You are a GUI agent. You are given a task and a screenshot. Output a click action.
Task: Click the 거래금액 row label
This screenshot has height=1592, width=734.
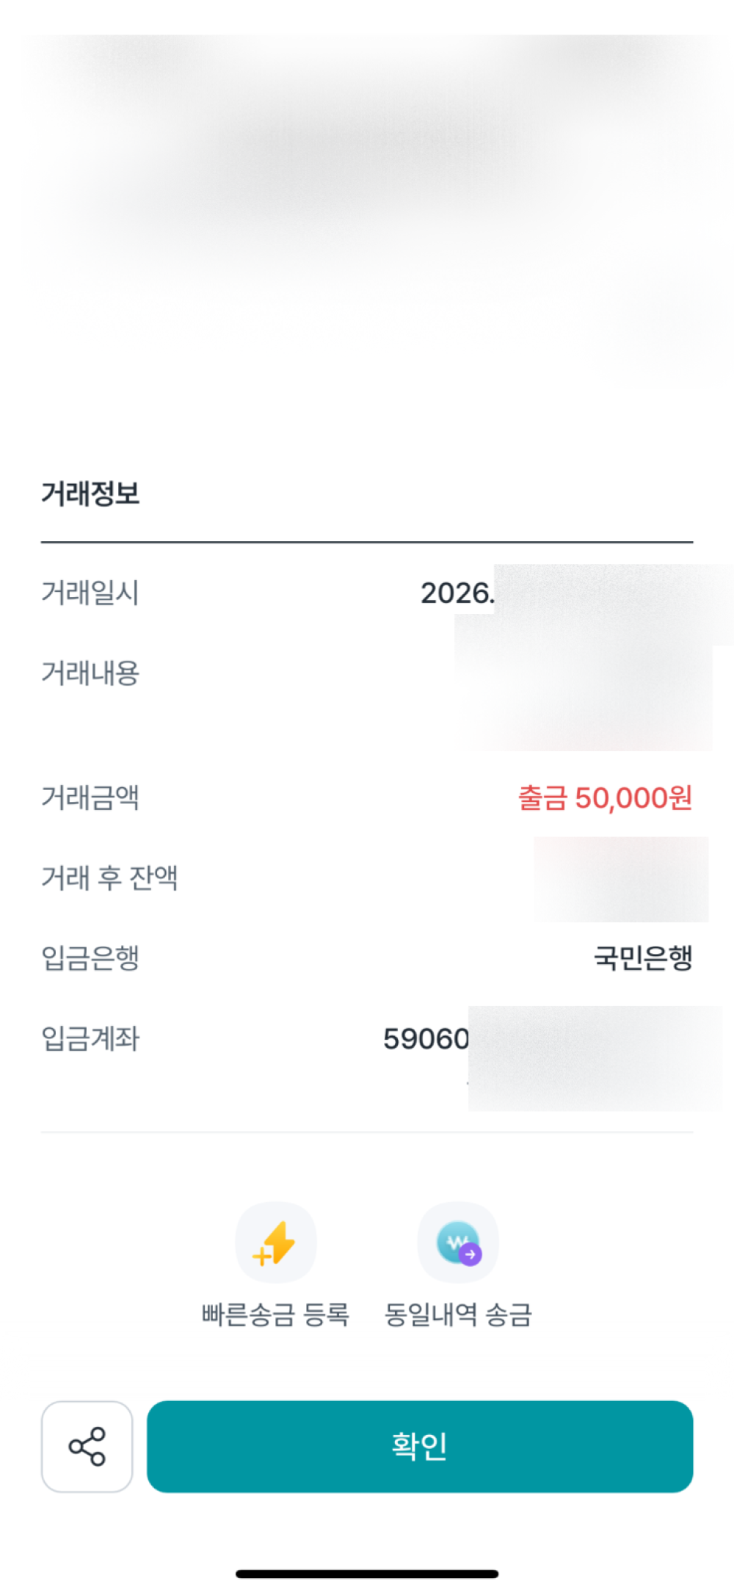pyautogui.click(x=90, y=797)
